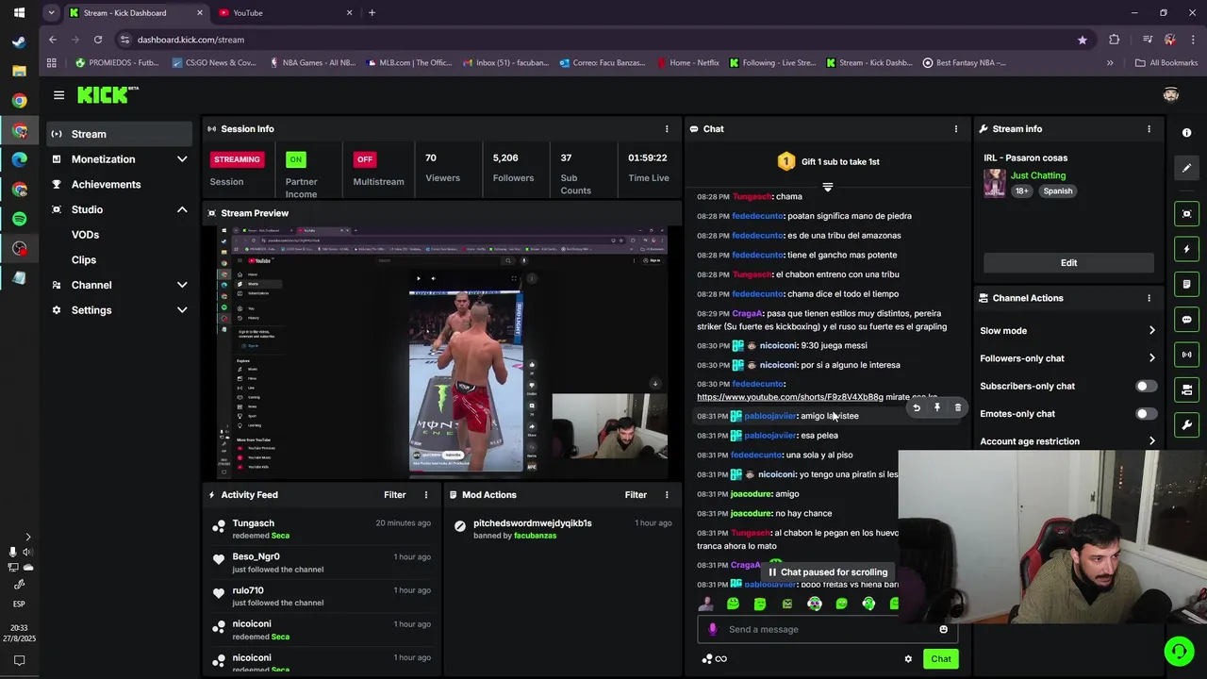Go to Stream in the sidebar
This screenshot has width=1207, height=679.
120,134
